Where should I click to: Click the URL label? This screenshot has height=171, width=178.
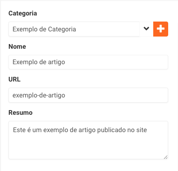14,79
